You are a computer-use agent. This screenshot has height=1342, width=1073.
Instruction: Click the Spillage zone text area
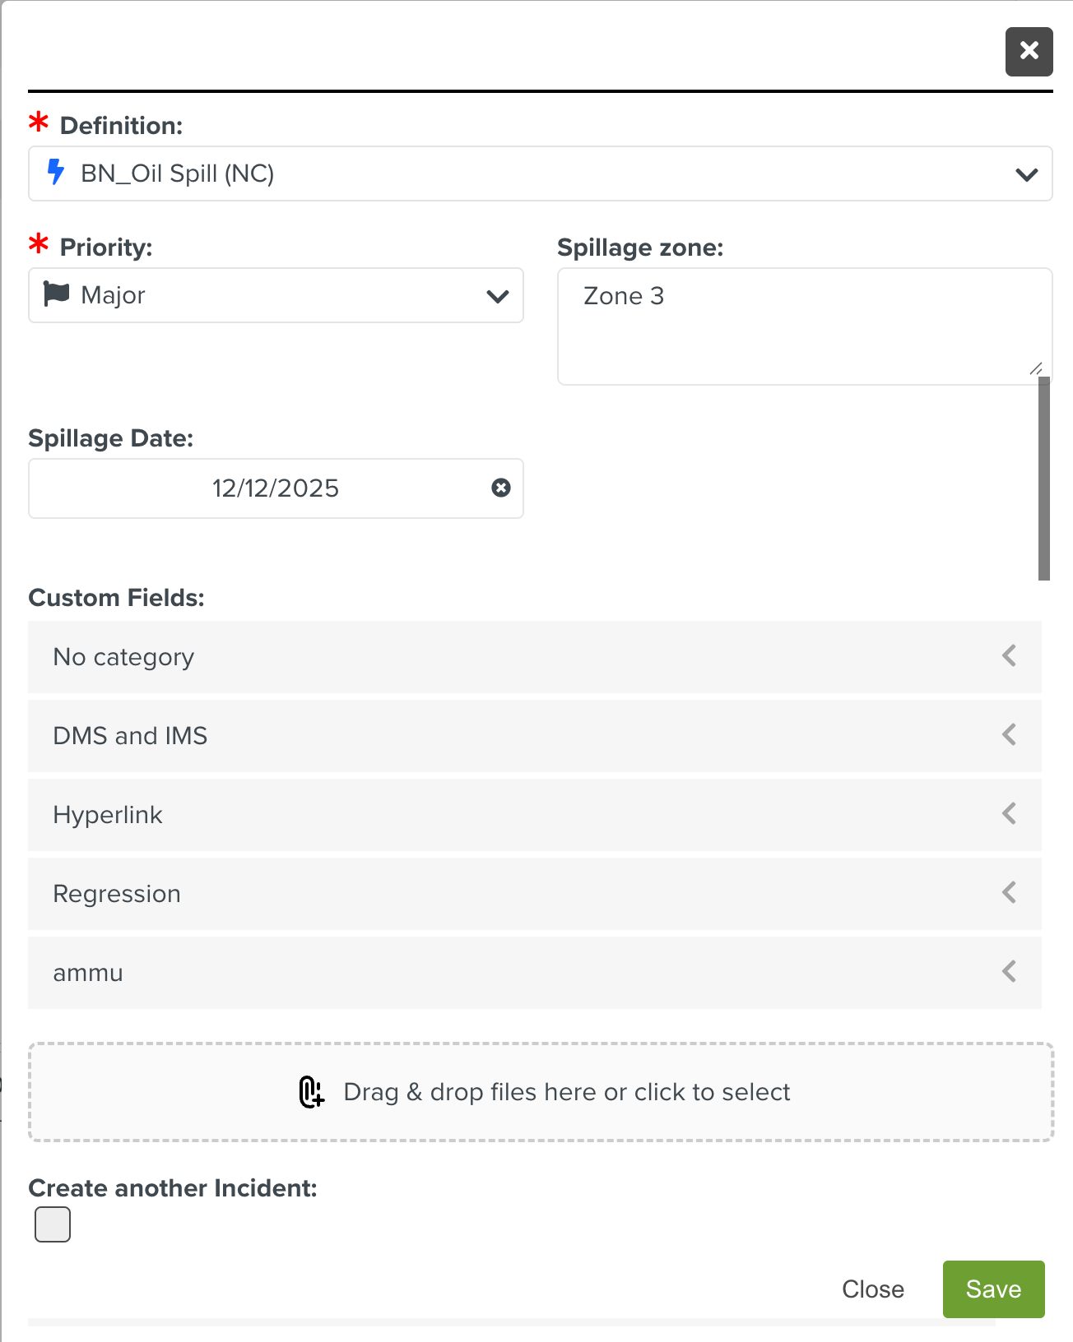tap(790, 329)
